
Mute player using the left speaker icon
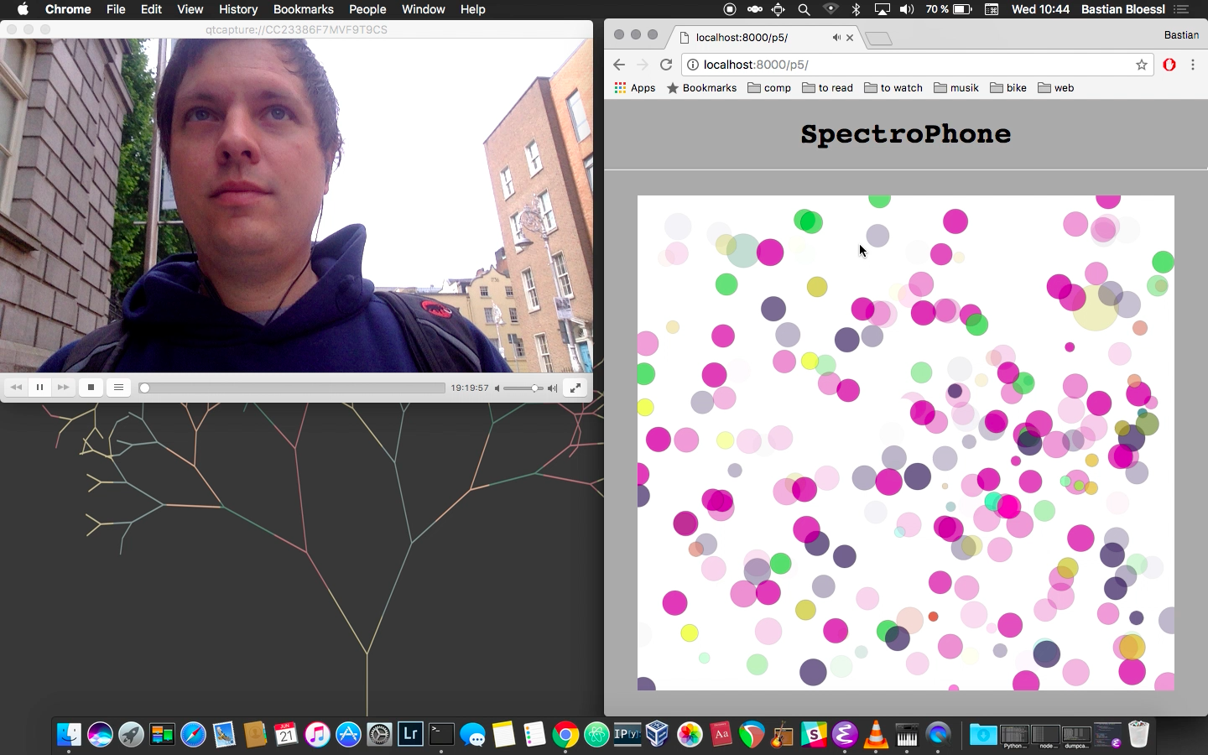(497, 388)
